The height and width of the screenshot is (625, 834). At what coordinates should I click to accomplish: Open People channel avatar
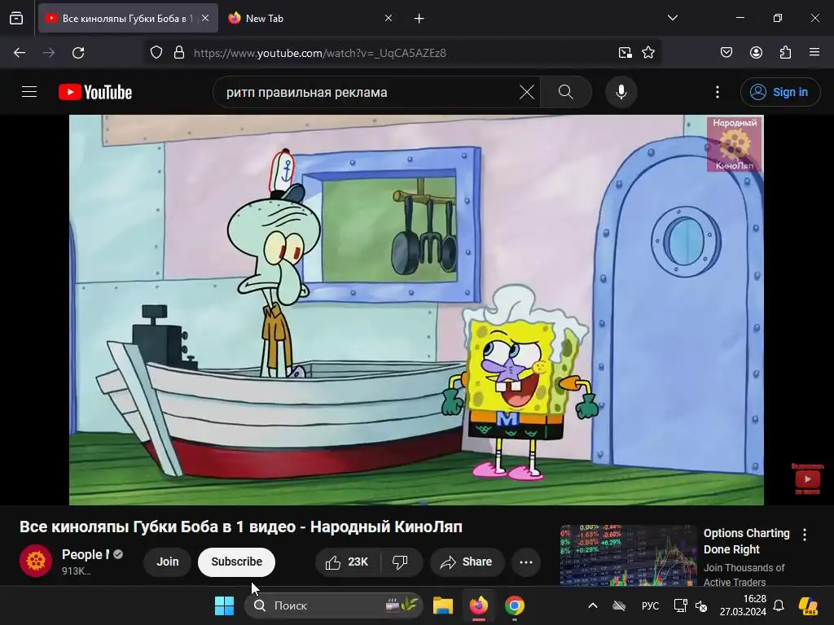36,561
